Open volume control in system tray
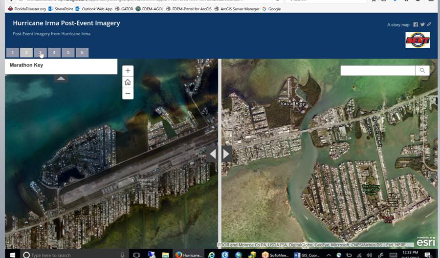The width and height of the screenshot is (440, 258). click(x=369, y=255)
